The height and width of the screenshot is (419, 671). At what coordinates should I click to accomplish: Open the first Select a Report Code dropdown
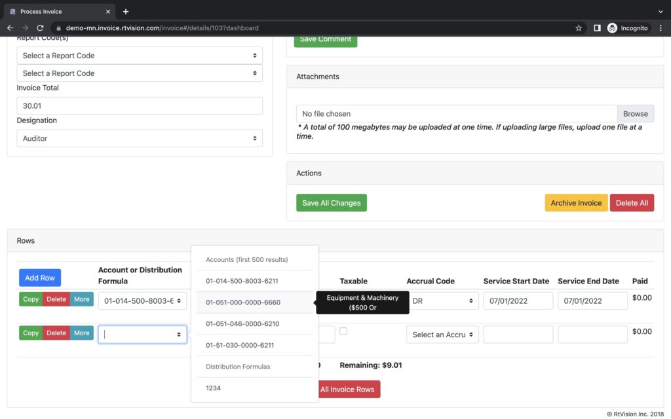tap(140, 55)
